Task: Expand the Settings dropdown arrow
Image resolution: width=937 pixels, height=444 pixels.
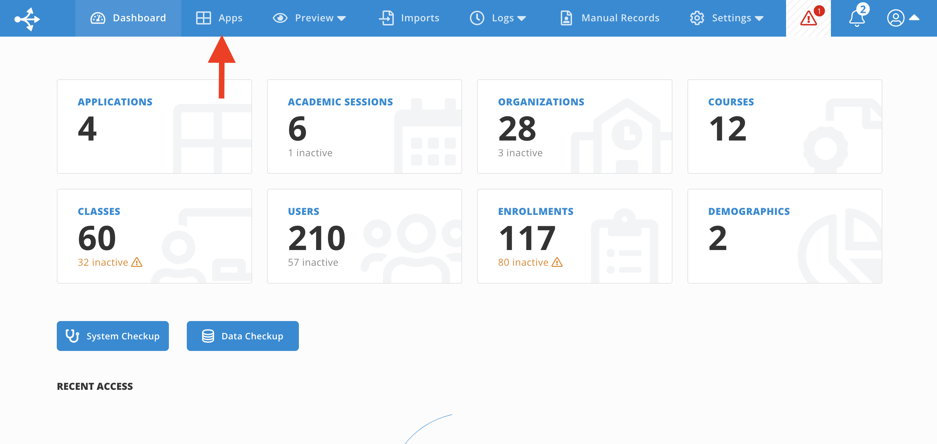Action: [759, 19]
